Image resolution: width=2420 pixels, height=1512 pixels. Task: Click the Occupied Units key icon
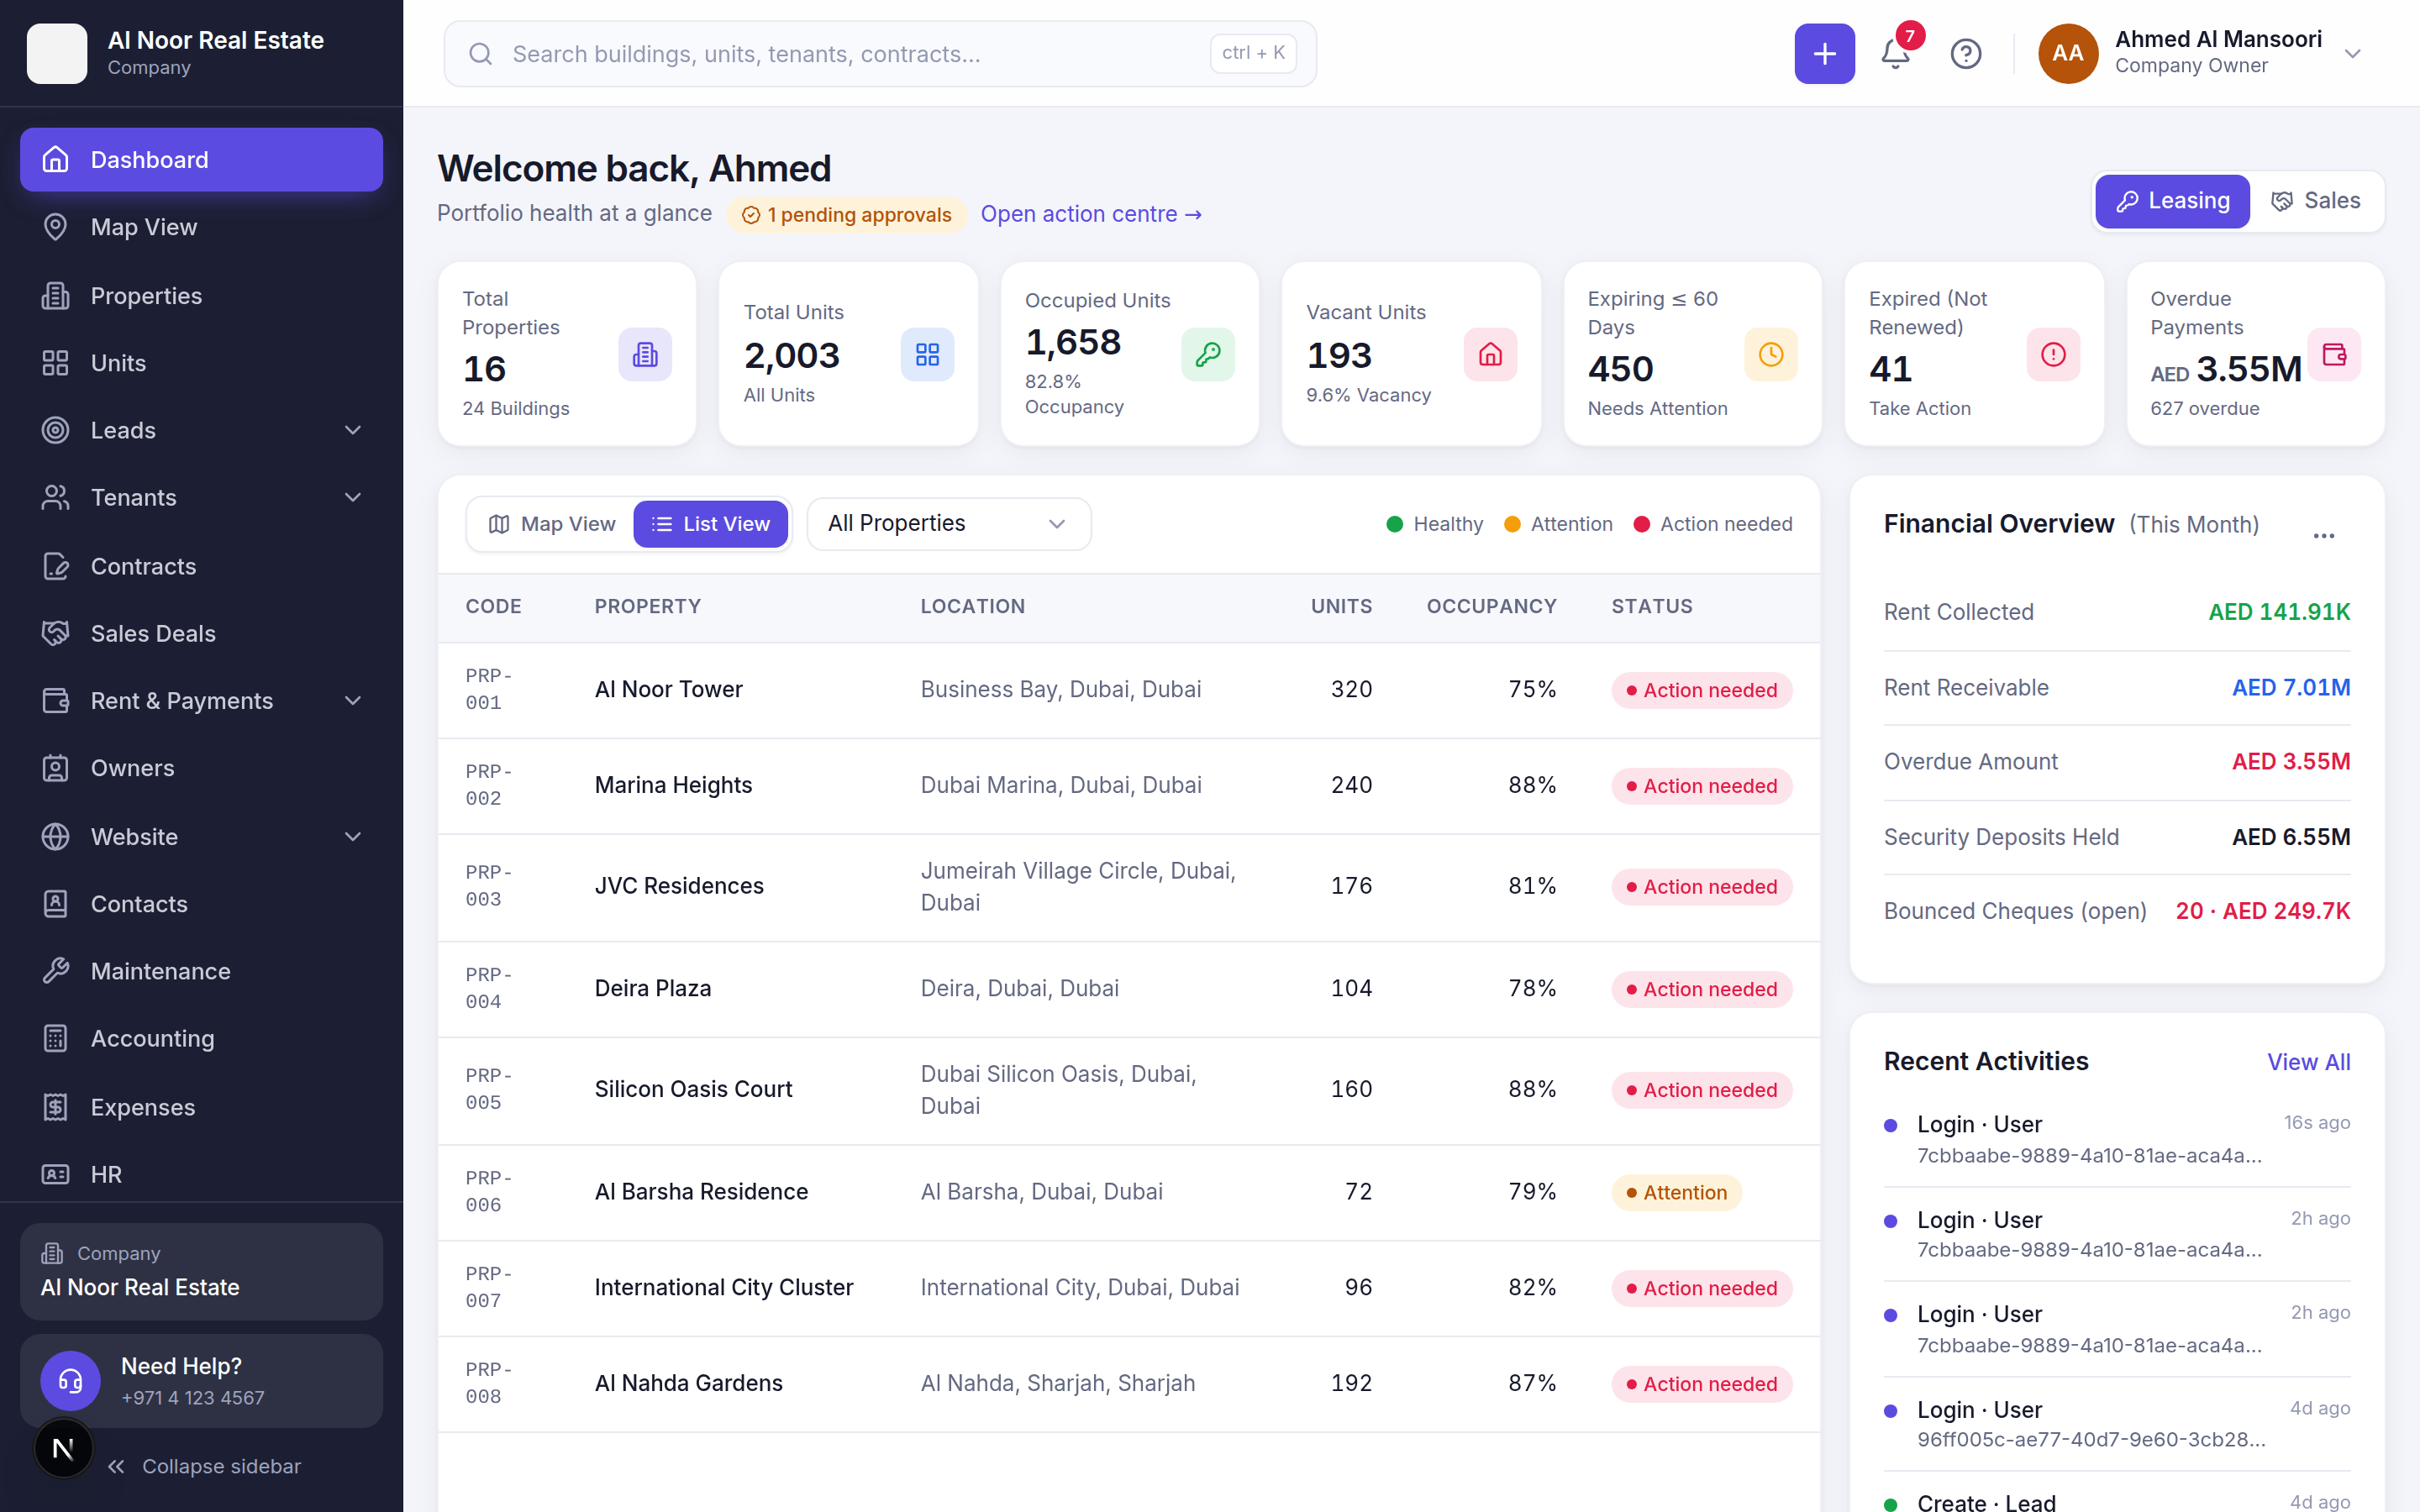tap(1208, 354)
